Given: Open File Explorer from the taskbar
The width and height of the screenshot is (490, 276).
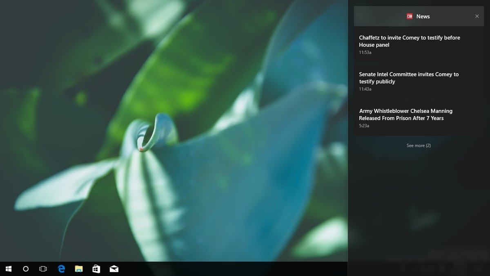Looking at the screenshot, I should (79, 269).
